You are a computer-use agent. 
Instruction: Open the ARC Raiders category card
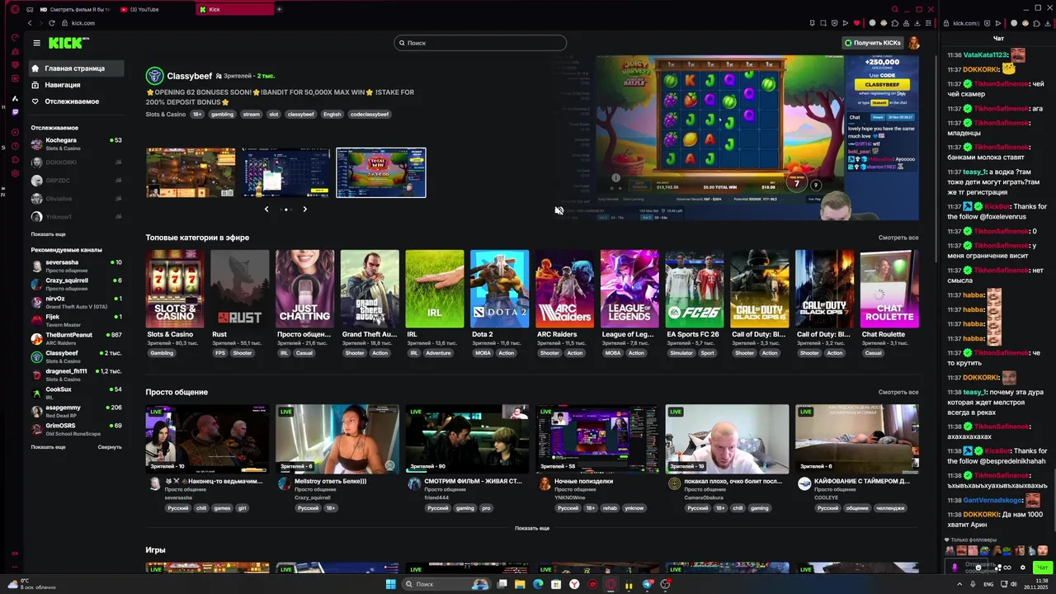(564, 289)
